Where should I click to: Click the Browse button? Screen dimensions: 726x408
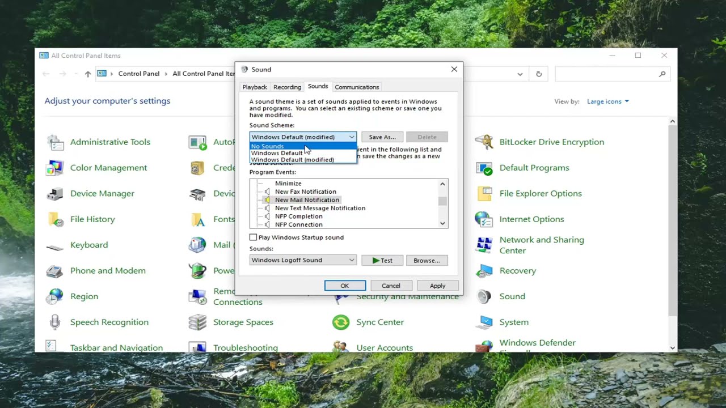pos(427,261)
